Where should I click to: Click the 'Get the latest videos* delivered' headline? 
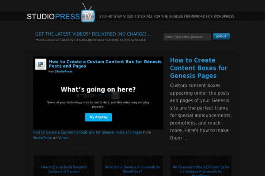coord(93,34)
